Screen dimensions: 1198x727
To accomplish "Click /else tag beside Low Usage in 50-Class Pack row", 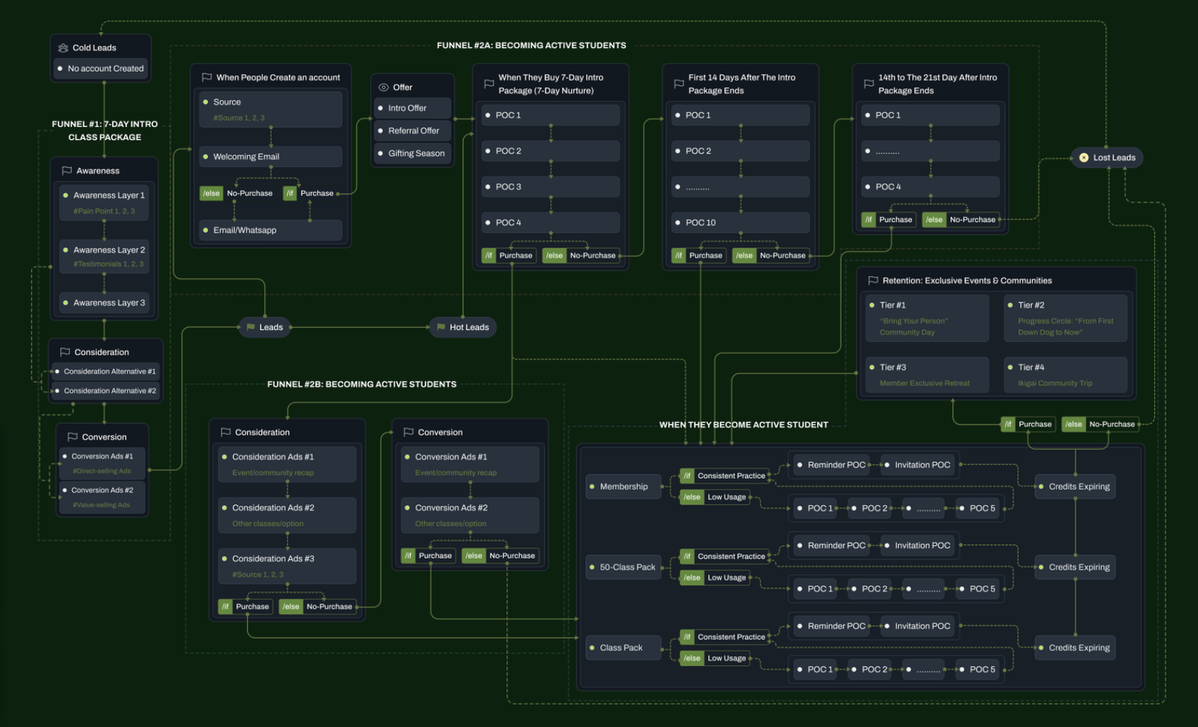I will point(692,578).
